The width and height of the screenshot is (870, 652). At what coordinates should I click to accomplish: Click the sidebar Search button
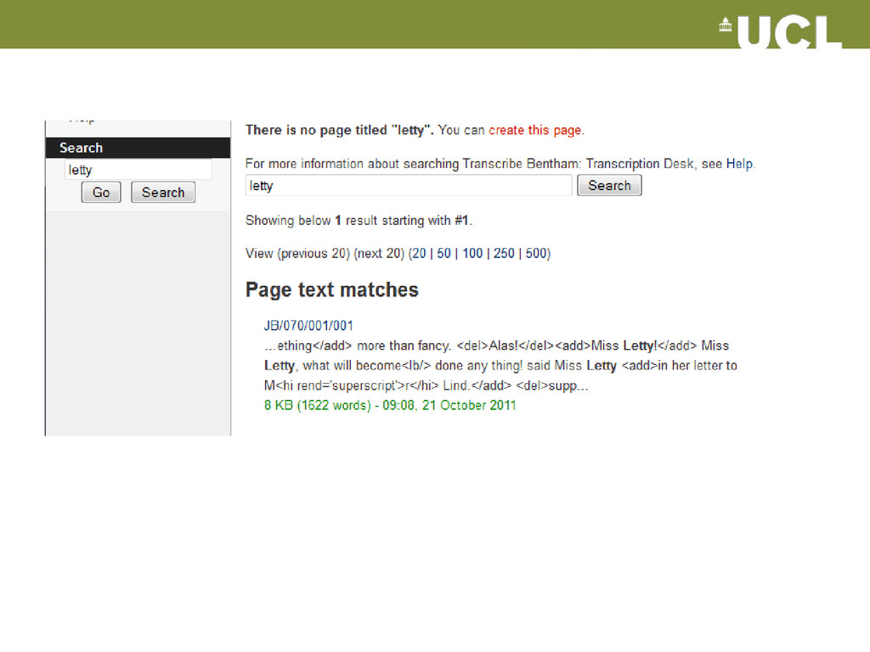[163, 193]
